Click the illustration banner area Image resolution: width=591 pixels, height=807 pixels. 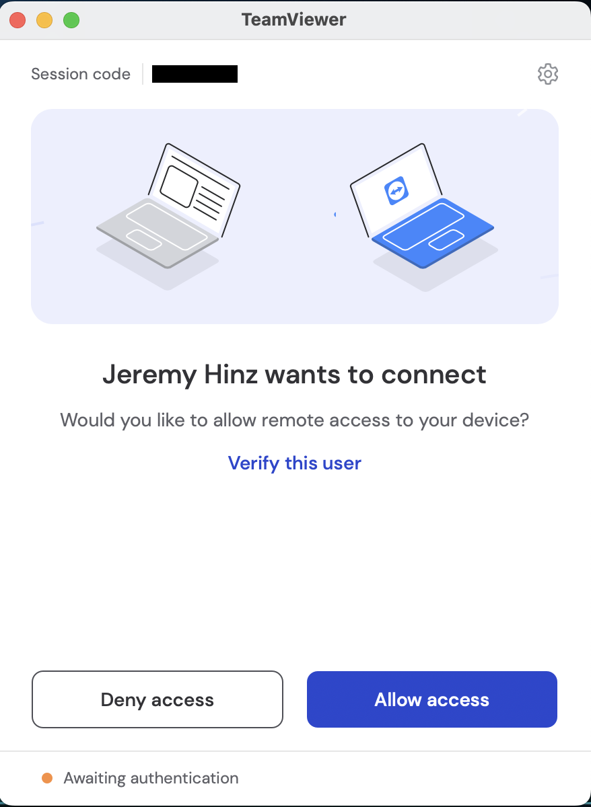tap(295, 215)
